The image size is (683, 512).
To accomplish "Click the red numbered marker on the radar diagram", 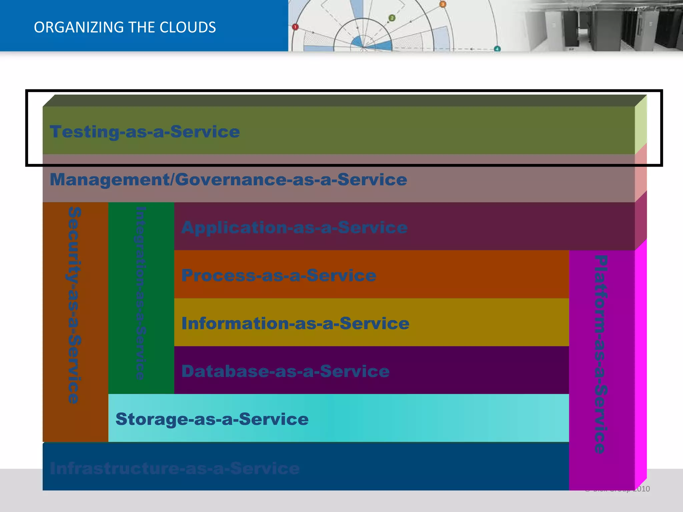I will (295, 27).
